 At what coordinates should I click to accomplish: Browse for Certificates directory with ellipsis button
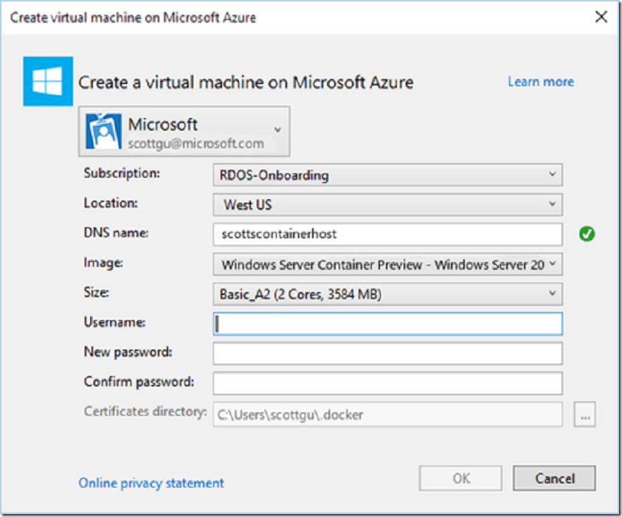[x=584, y=414]
